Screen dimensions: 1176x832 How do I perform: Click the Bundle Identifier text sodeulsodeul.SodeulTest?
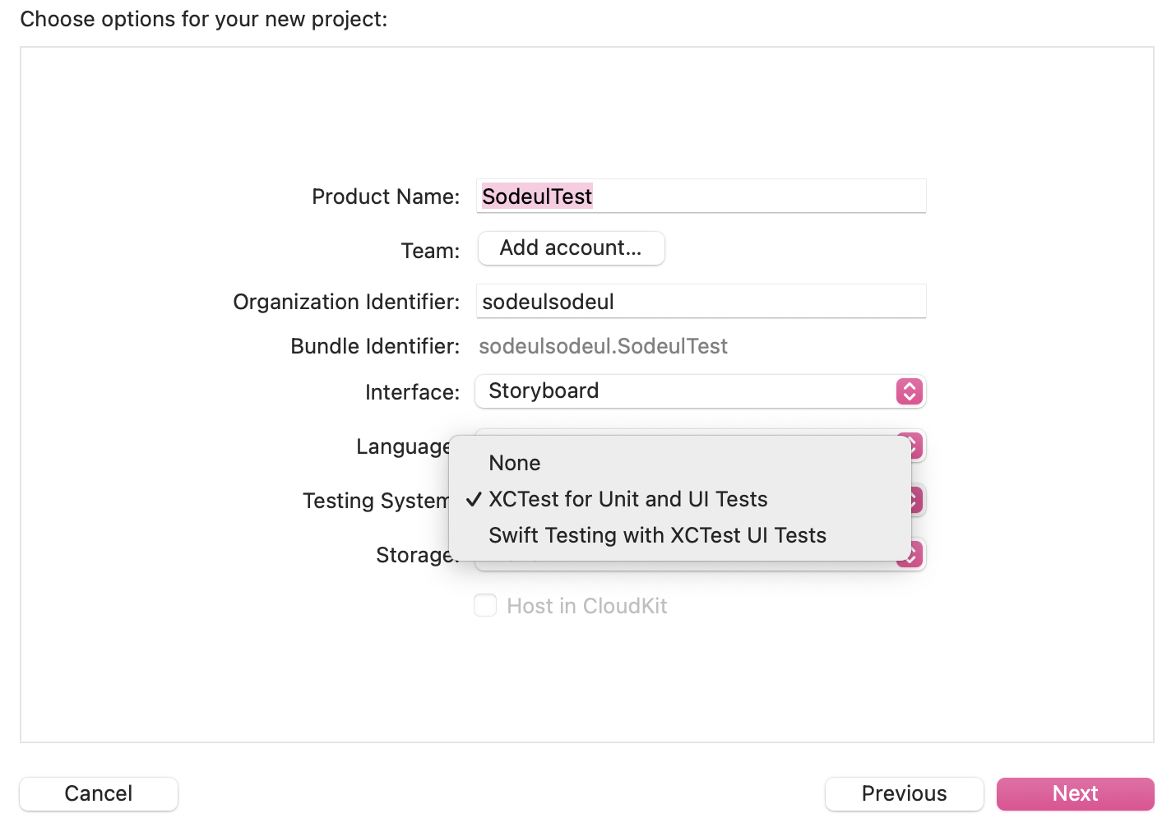pos(603,346)
